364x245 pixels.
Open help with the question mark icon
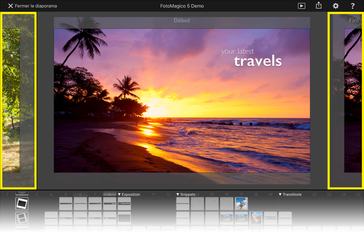tap(353, 6)
